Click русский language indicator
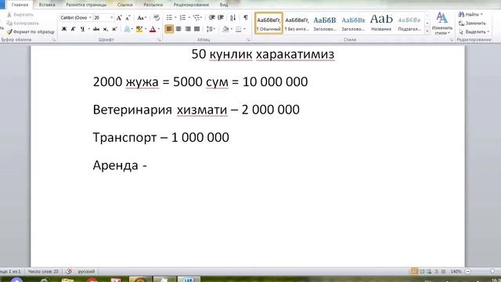Viewport: 501px width, 282px height. pos(86,272)
